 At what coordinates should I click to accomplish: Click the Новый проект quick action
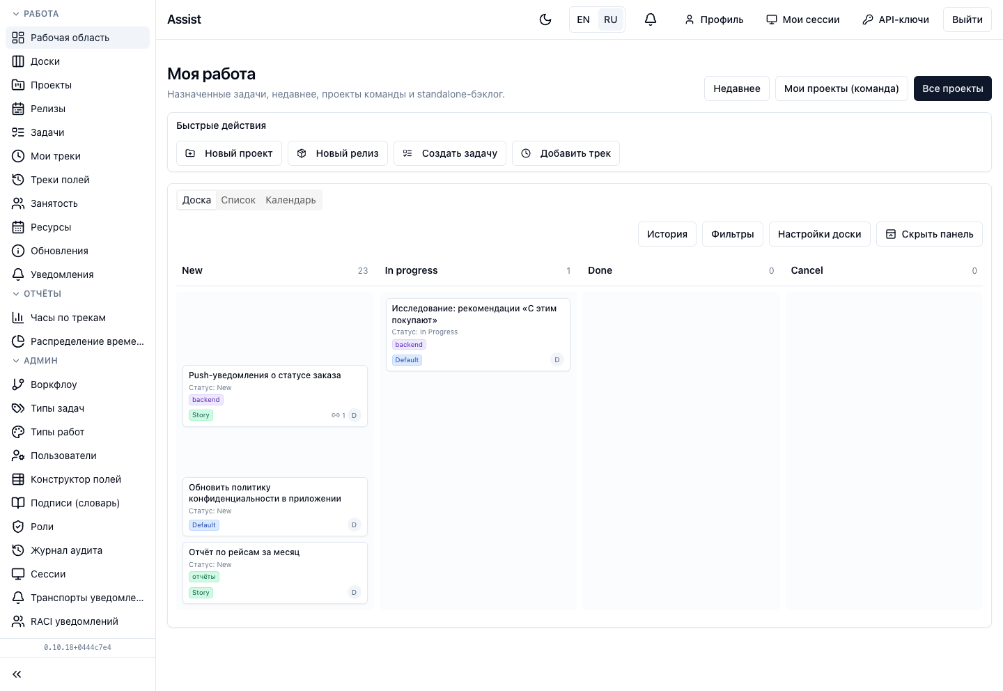click(229, 153)
